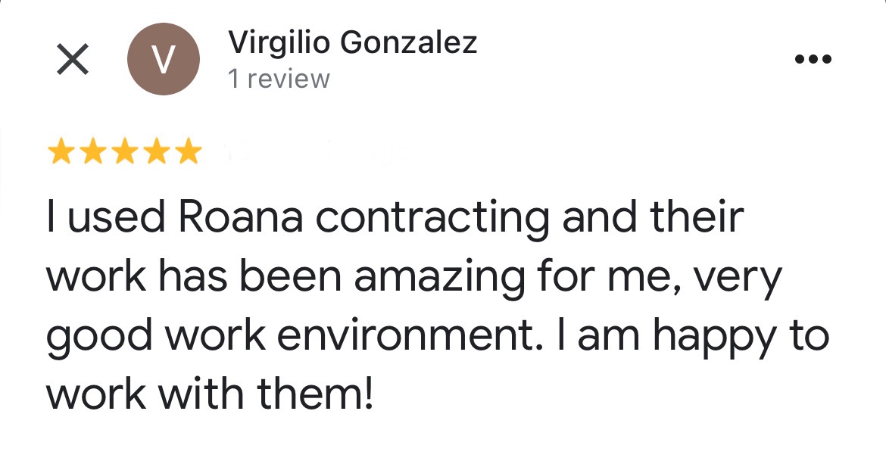Select the word "amazing" in the review
This screenshot has height=464, width=886.
pyautogui.click(x=440, y=277)
